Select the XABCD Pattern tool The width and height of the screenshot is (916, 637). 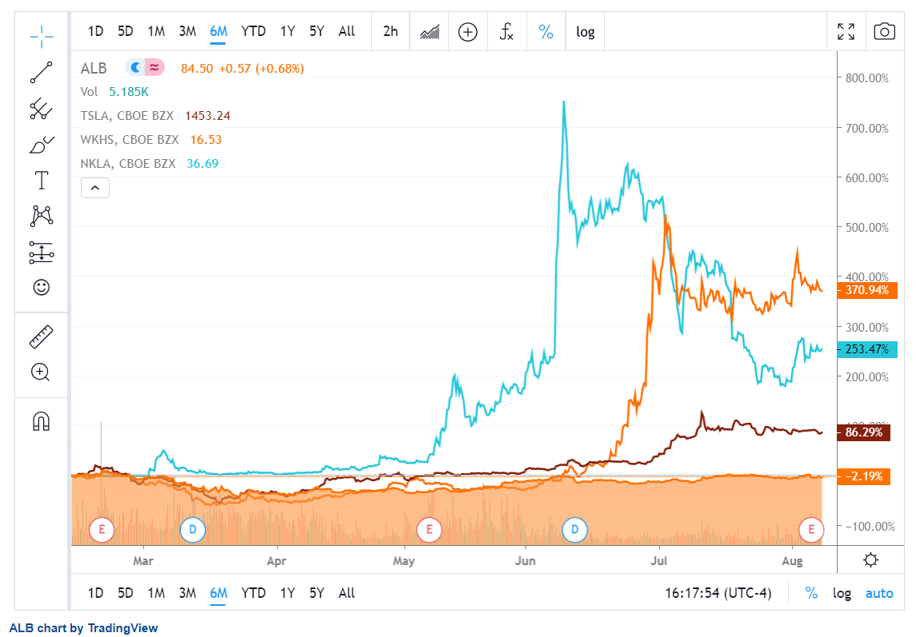pos(41,216)
